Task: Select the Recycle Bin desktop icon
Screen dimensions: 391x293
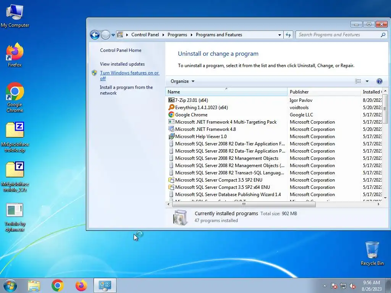Action: pos(372,253)
